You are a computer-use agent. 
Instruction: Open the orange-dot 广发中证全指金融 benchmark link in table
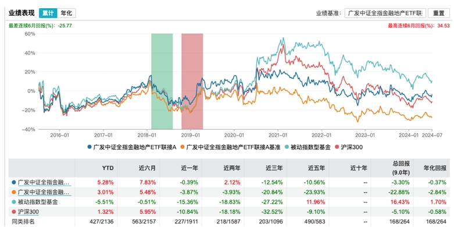tap(44, 192)
